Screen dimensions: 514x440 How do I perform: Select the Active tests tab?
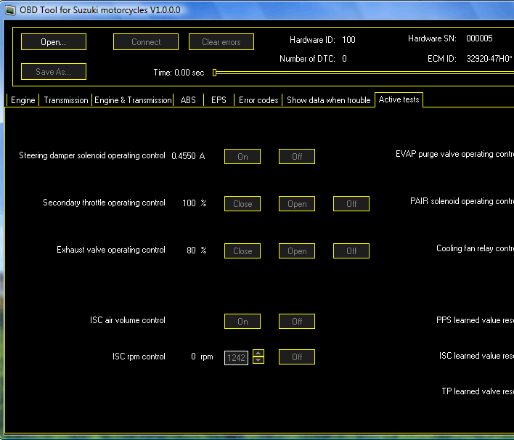pyautogui.click(x=399, y=99)
